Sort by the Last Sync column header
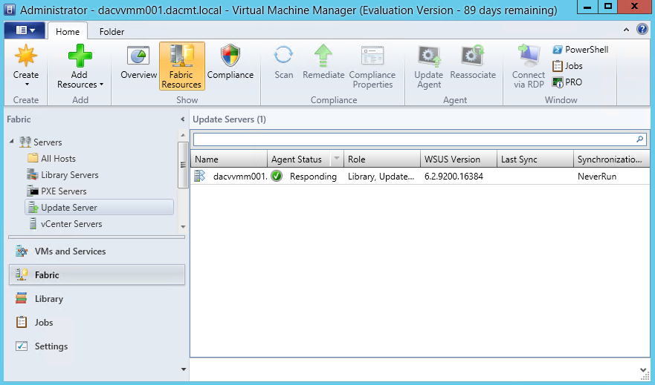This screenshot has width=655, height=385. coord(535,159)
